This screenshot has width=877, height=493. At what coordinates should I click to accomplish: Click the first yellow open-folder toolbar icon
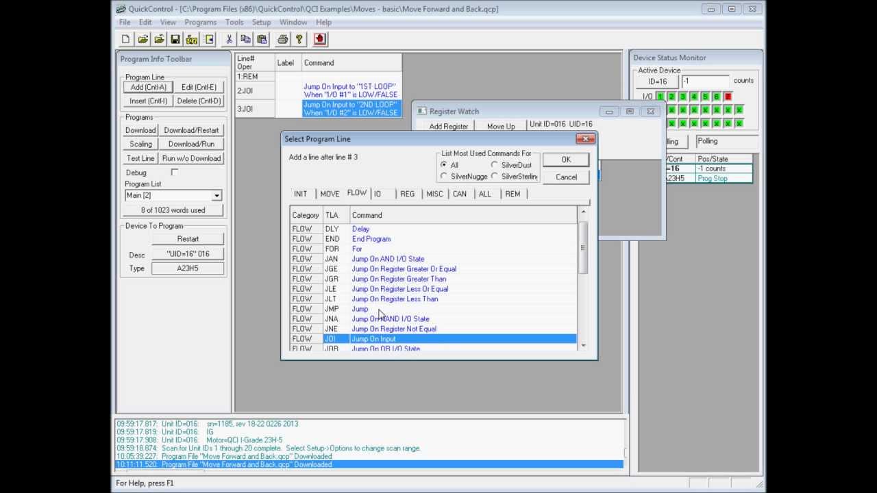143,40
